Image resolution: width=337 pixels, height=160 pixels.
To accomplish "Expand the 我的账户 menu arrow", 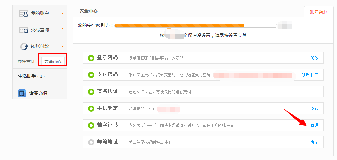I will 62,13.
